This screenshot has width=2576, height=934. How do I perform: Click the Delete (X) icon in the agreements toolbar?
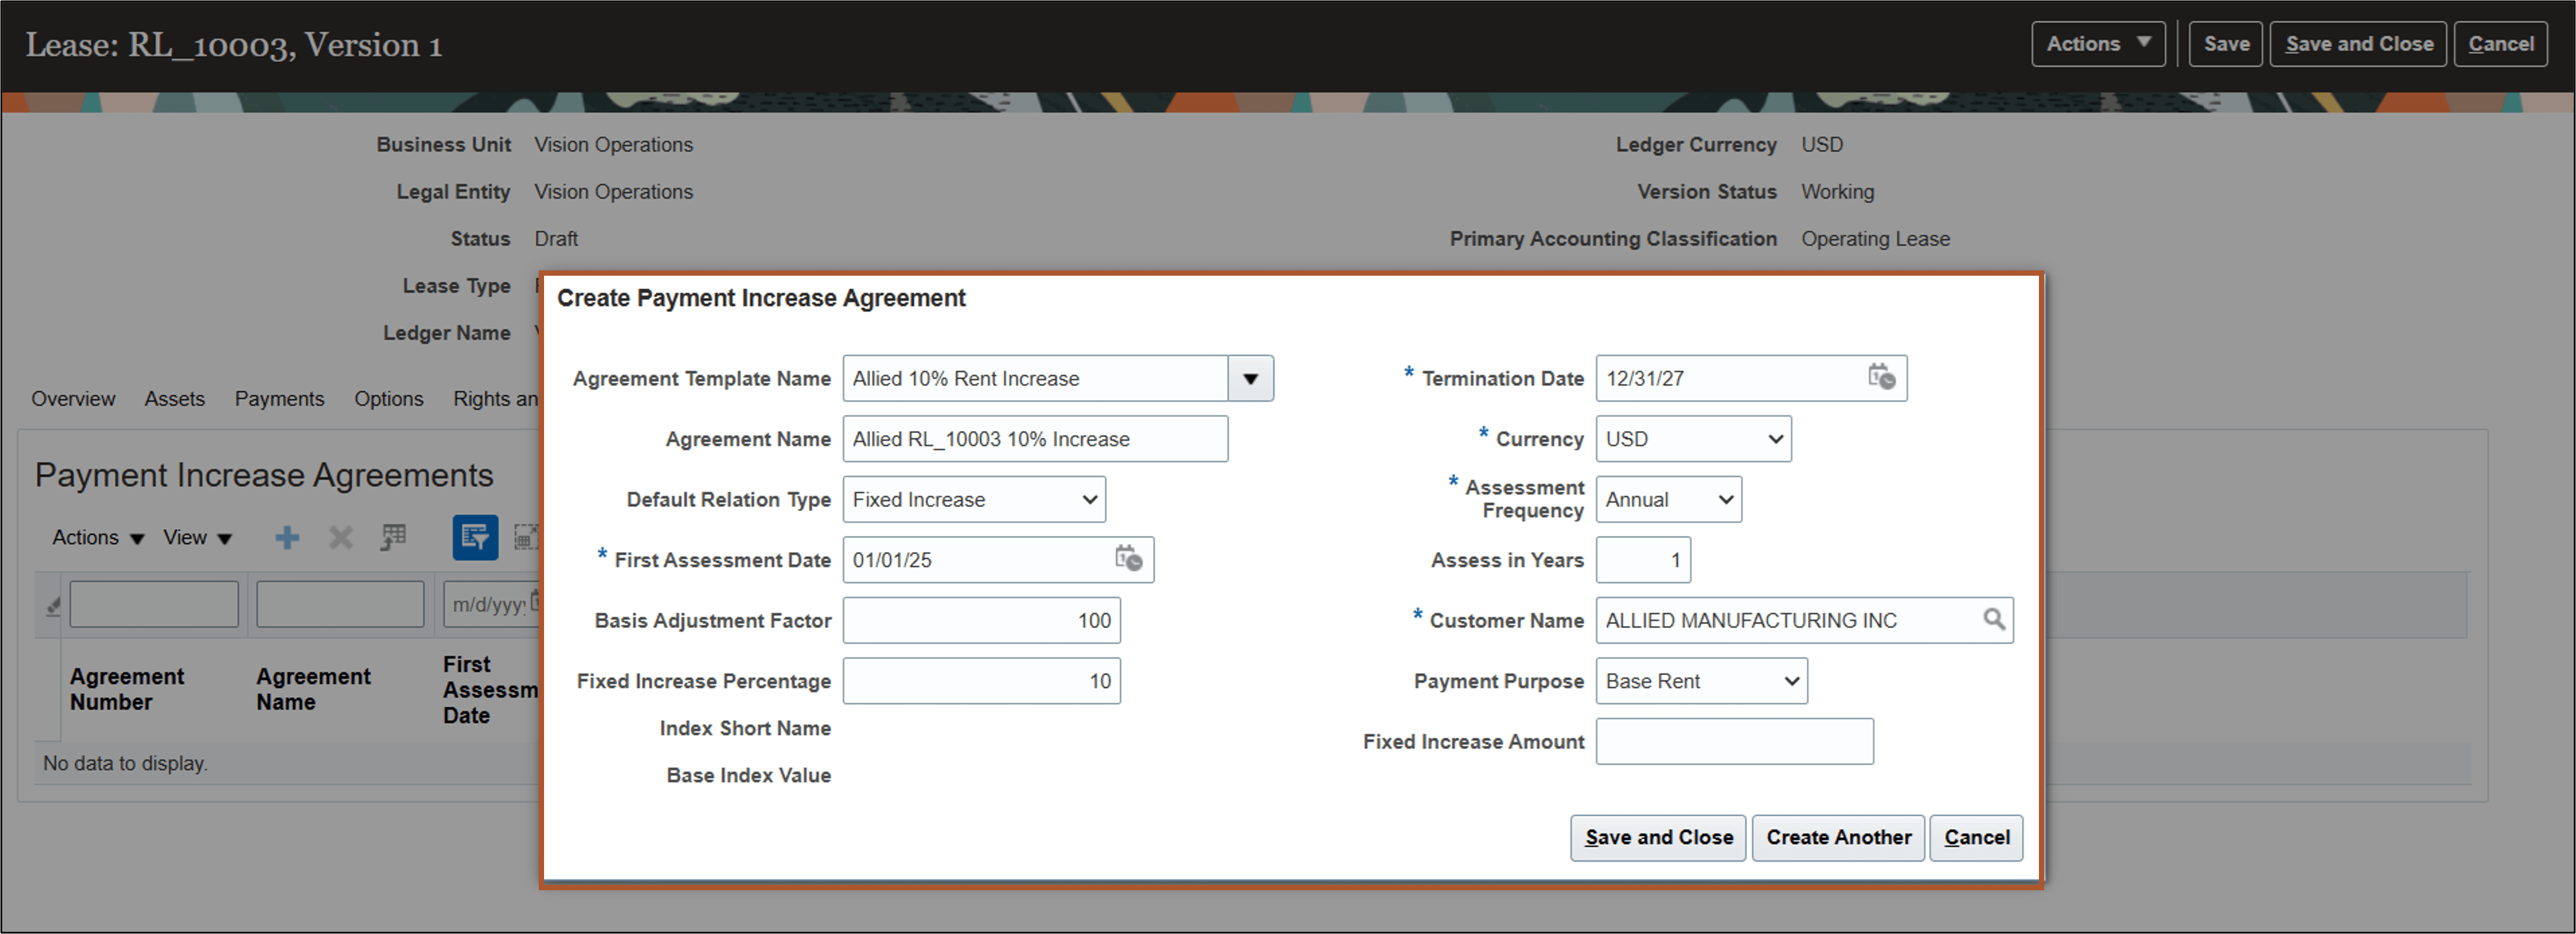click(340, 537)
